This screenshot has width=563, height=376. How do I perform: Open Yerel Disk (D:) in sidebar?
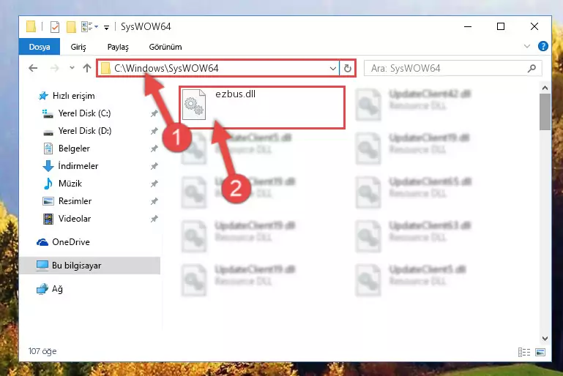85,131
